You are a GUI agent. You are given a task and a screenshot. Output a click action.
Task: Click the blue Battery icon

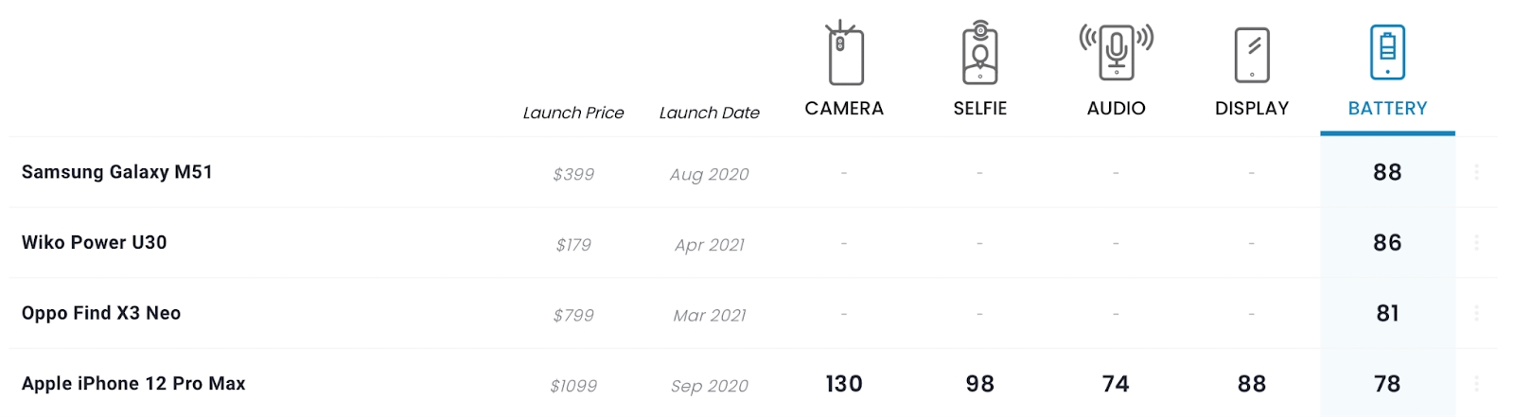click(x=1387, y=52)
